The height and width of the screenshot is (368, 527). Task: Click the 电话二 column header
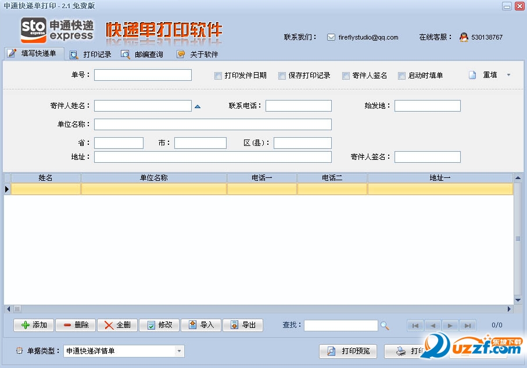pos(332,178)
